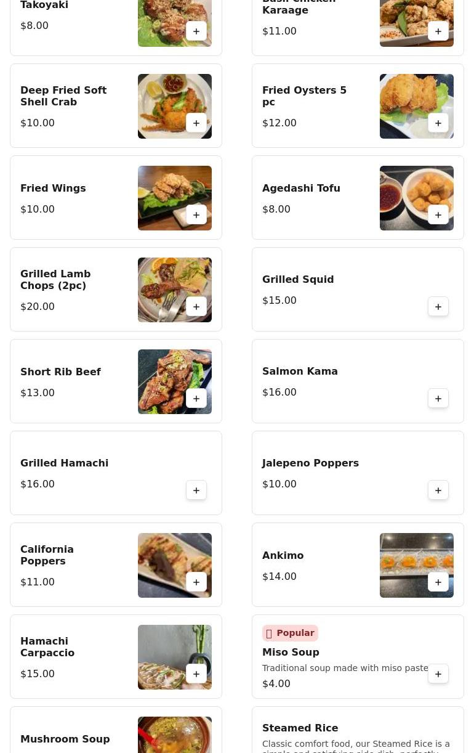The image size is (474, 753).
Task: Add Grilled Hamachi with plus button
Action: (196, 490)
